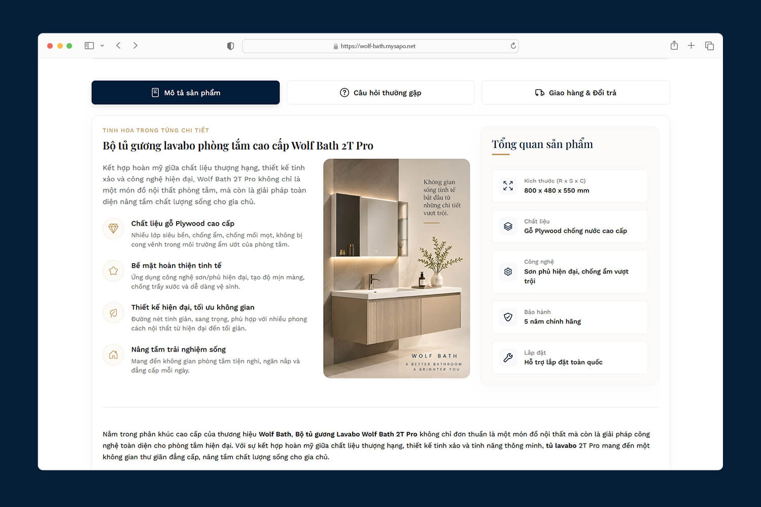Viewport: 761px width, 507px height.
Task: Click the star icon beside Bề mặt hoàn thiện
Action: pos(113,271)
